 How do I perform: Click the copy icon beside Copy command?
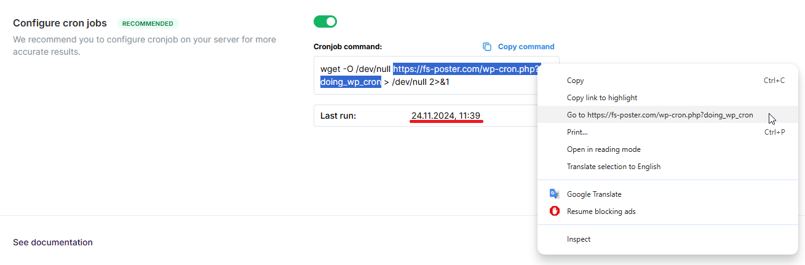click(x=487, y=47)
